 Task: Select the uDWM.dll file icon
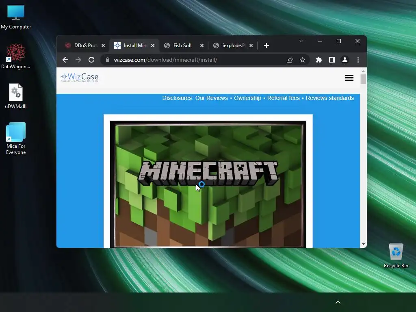click(x=16, y=96)
